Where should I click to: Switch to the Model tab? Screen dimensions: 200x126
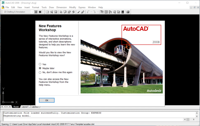point(16,107)
